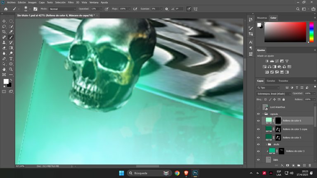Screen dimensions: 317x178
Task: Select the Horizontal Type tool
Action: pos(11,59)
